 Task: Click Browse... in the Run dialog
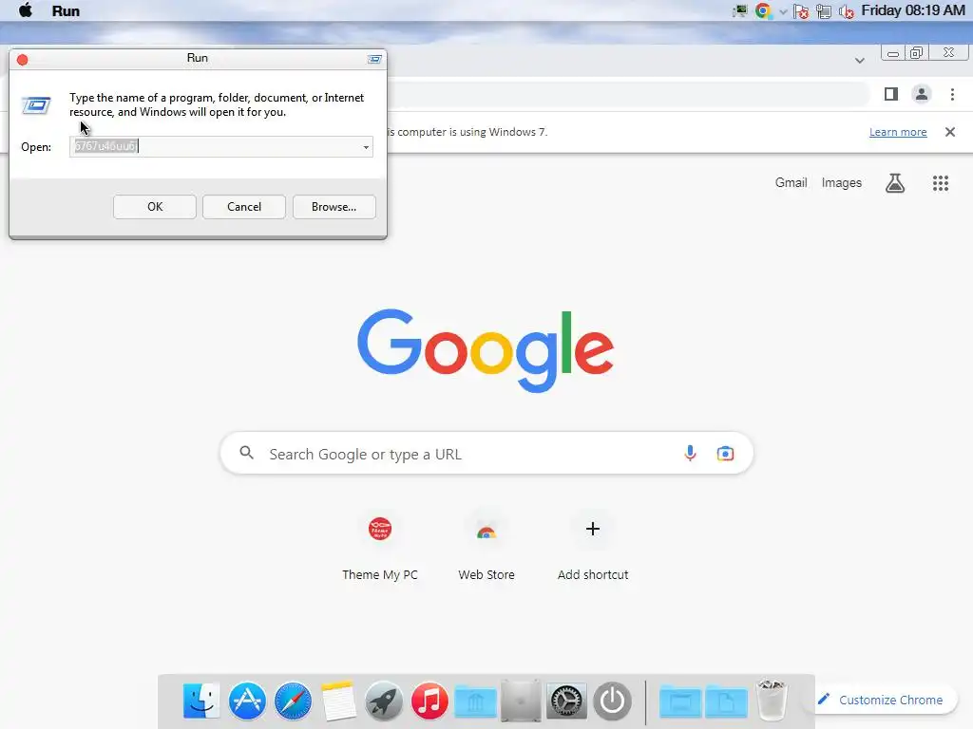click(x=334, y=207)
